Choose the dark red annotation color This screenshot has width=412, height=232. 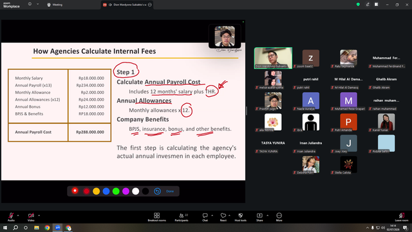tap(86, 191)
